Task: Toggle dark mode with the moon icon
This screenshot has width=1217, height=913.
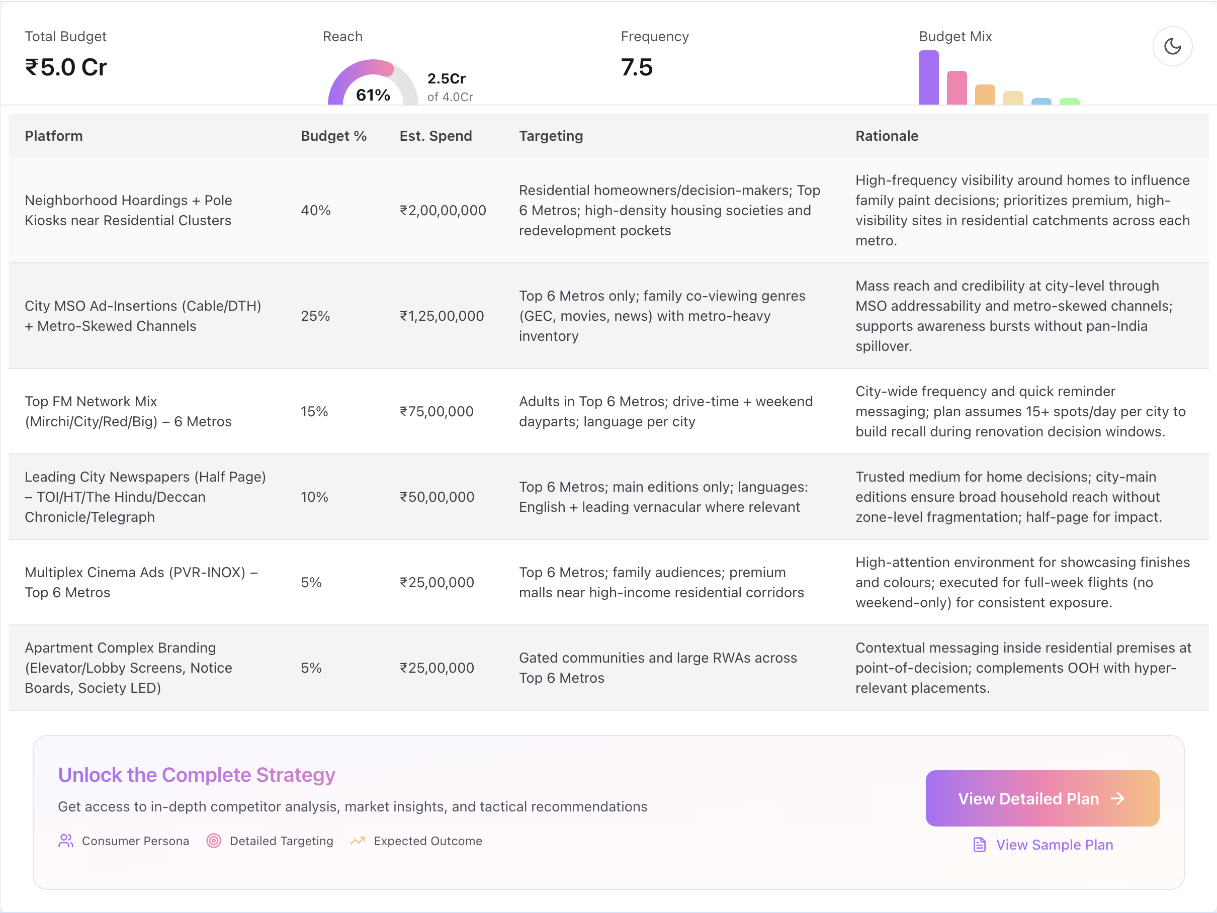Action: click(1172, 46)
